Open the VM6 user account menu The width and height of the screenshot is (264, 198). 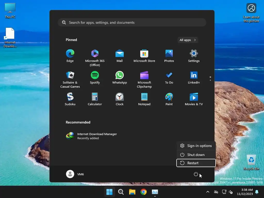[x=75, y=174]
